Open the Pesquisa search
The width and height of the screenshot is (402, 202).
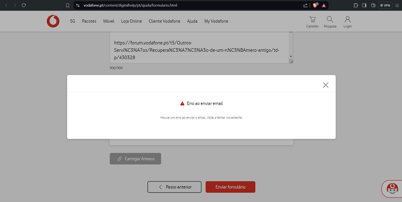pos(330,22)
